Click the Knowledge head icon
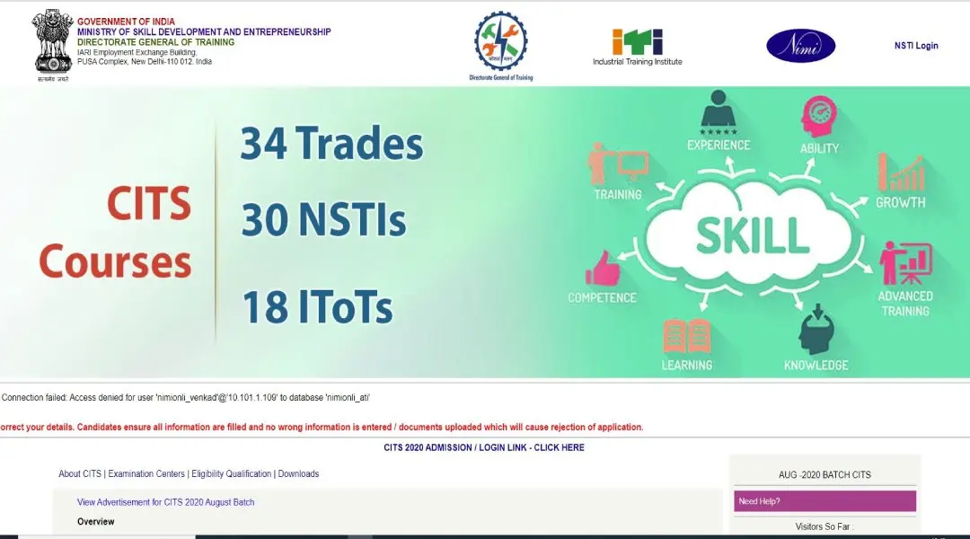The height and width of the screenshot is (539, 970). pos(816,329)
